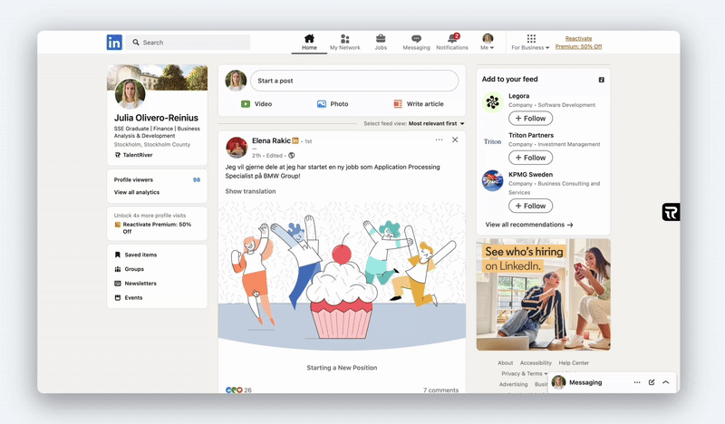Click the LinkedIn logo icon
The image size is (725, 424).
[114, 43]
